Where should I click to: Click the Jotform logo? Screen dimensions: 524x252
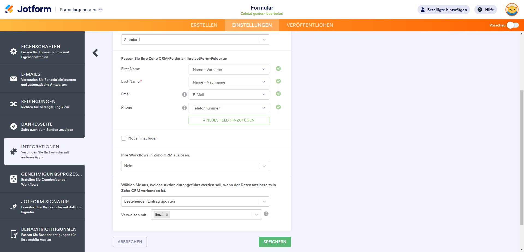(x=28, y=9)
